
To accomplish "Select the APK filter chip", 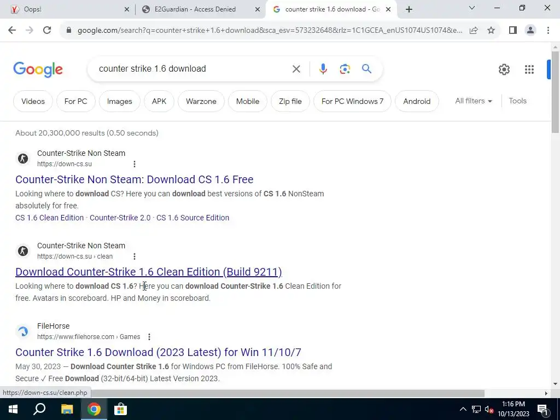I will [159, 101].
